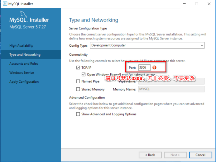Screen dimensions: 216x162
Task: Click the Cancel button
Action: (201, 155)
